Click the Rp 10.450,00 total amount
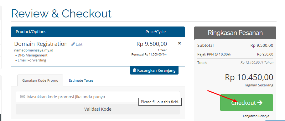This screenshot has width=285, height=121. tap(249, 77)
